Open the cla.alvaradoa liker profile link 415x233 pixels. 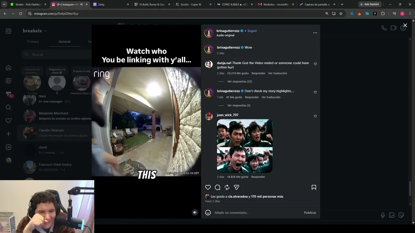[x=238, y=196]
